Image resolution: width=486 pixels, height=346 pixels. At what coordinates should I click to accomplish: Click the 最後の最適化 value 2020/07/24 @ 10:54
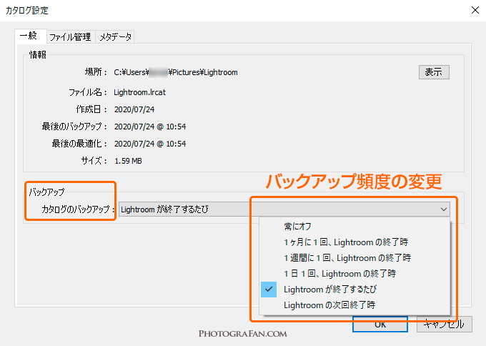pos(150,144)
